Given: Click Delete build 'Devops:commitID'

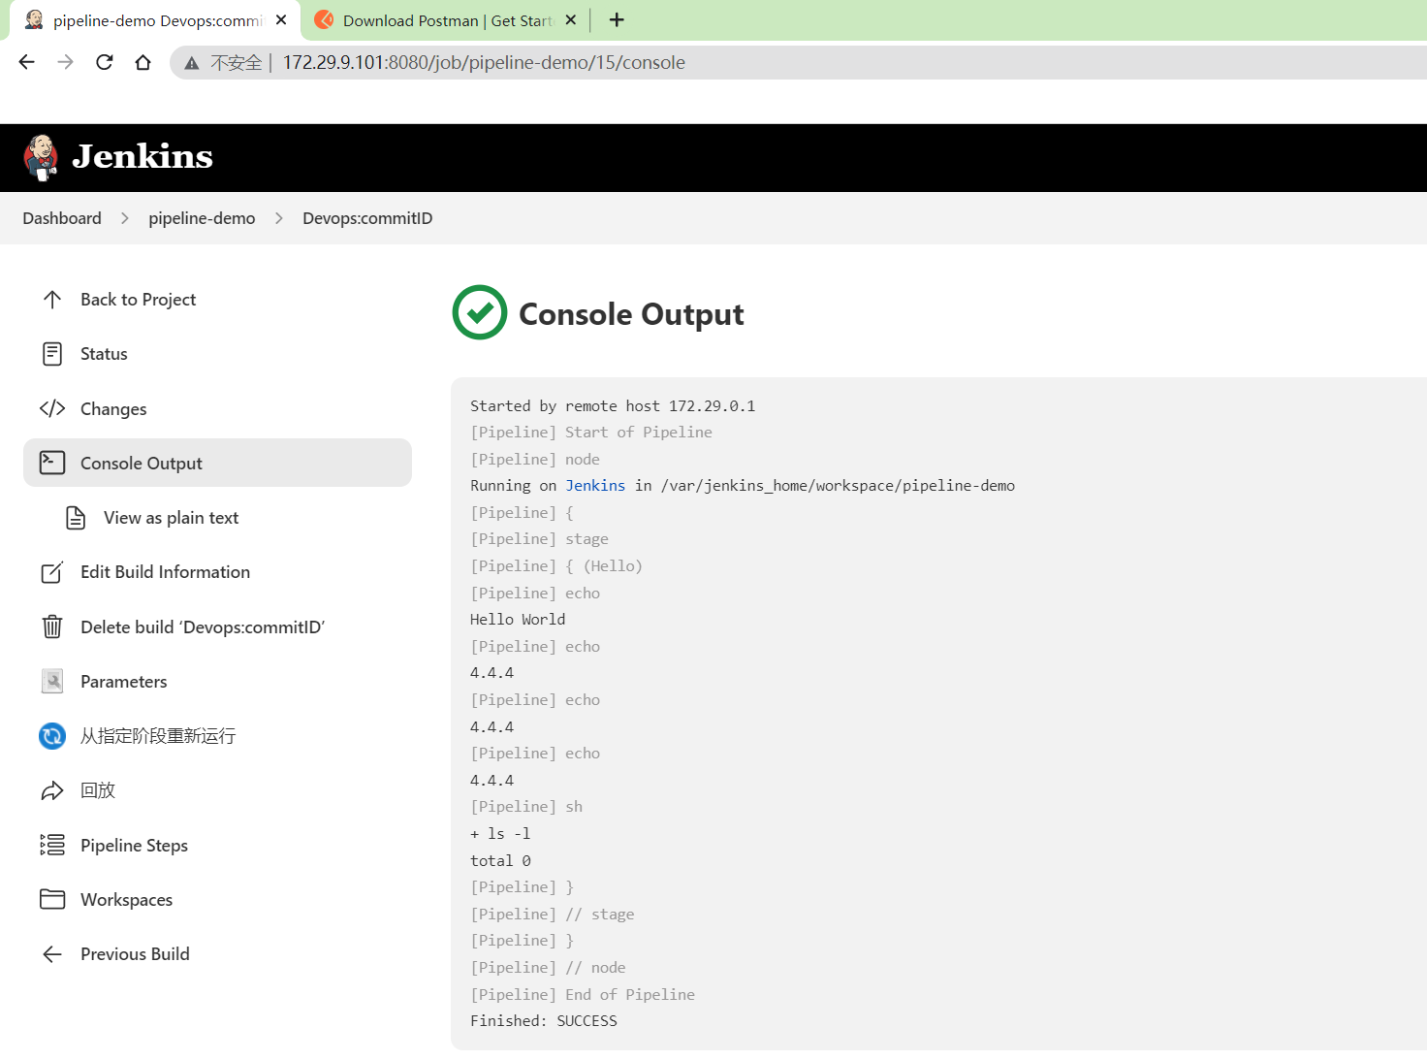Looking at the screenshot, I should click(x=217, y=626).
